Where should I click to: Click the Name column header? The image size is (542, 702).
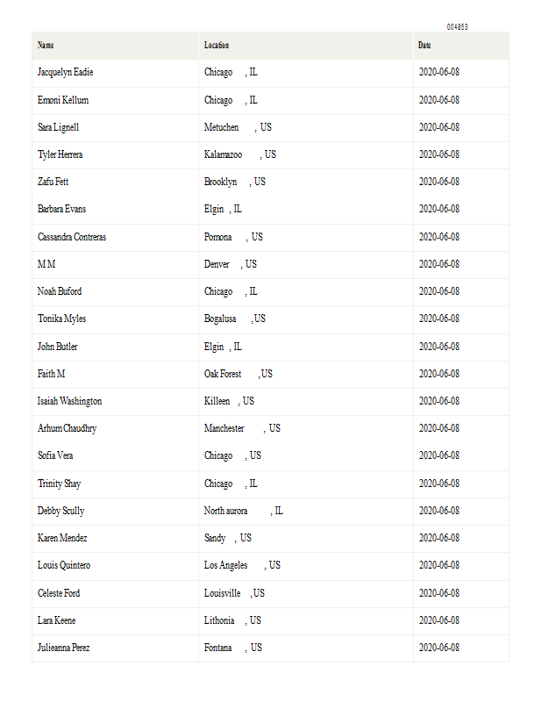(x=46, y=46)
